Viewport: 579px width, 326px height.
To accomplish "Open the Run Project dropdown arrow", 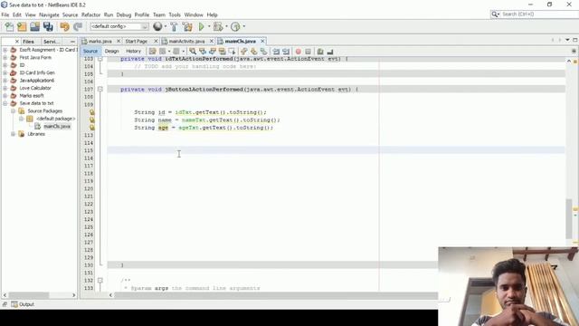I will pos(209,26).
